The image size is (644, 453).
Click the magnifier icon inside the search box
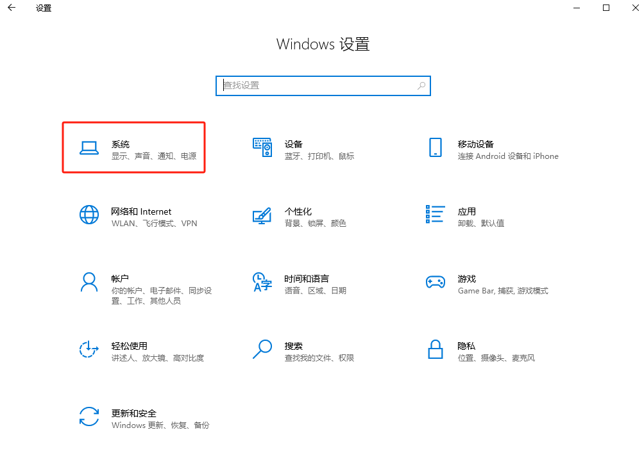coord(421,86)
